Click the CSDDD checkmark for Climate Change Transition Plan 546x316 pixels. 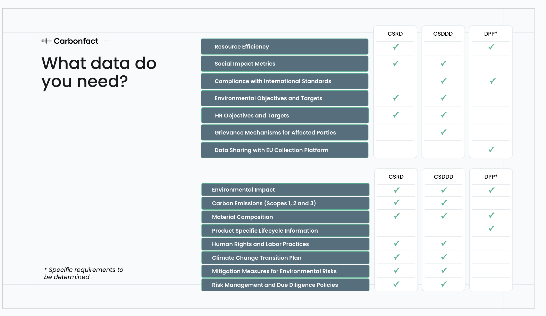(444, 257)
